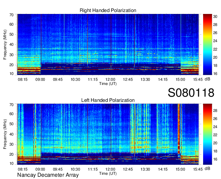Screen dimensions: 221x179
Task: Click Frequency (MHz) axis label of bottom plot
Action: pyautogui.click(x=5, y=134)
